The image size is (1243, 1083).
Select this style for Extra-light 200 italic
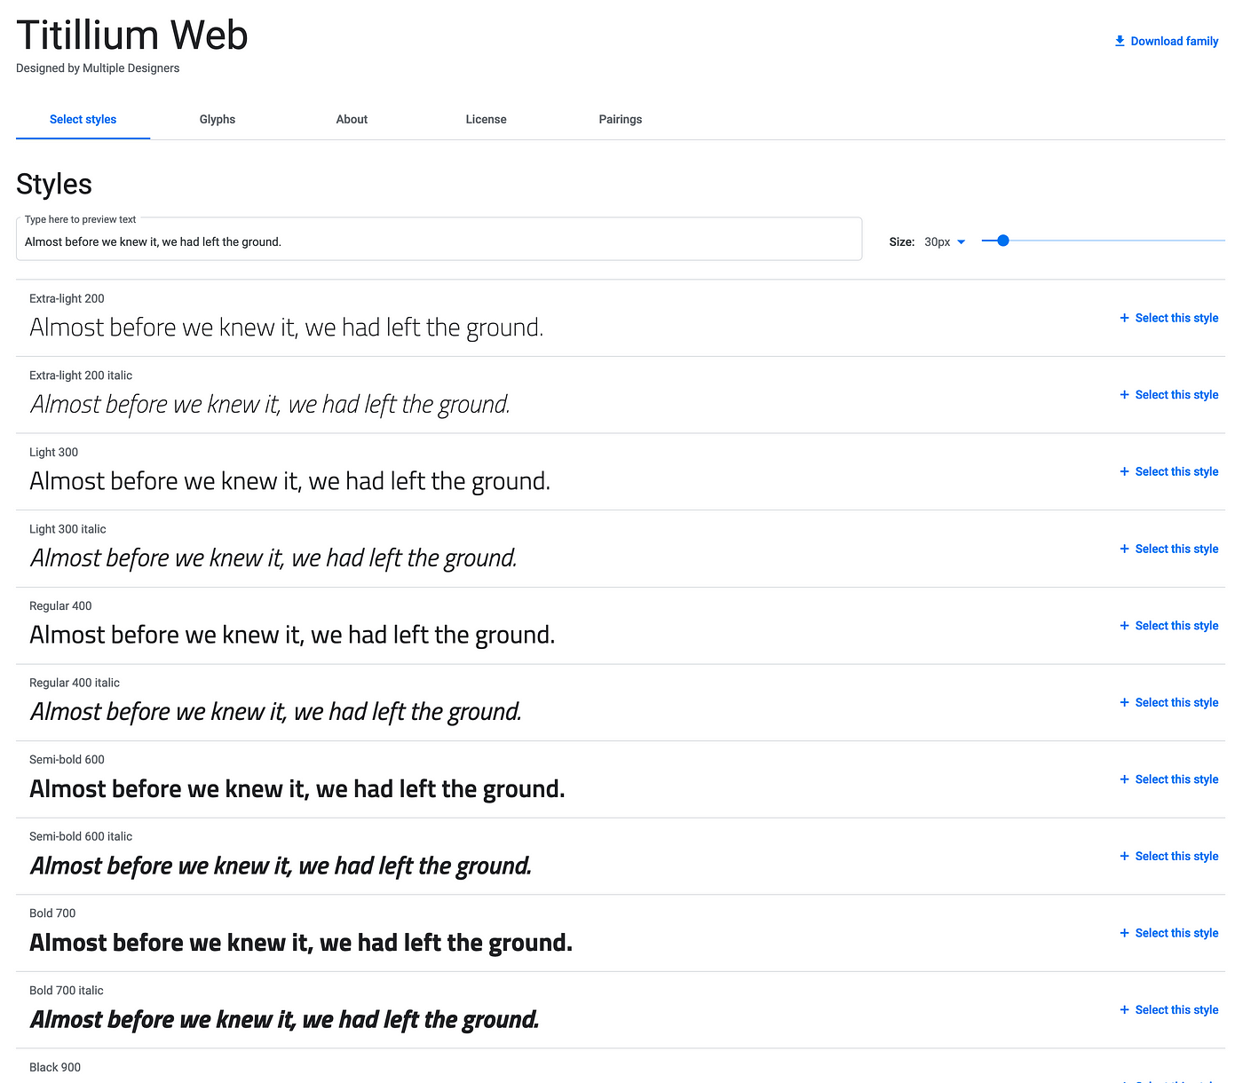point(1176,395)
